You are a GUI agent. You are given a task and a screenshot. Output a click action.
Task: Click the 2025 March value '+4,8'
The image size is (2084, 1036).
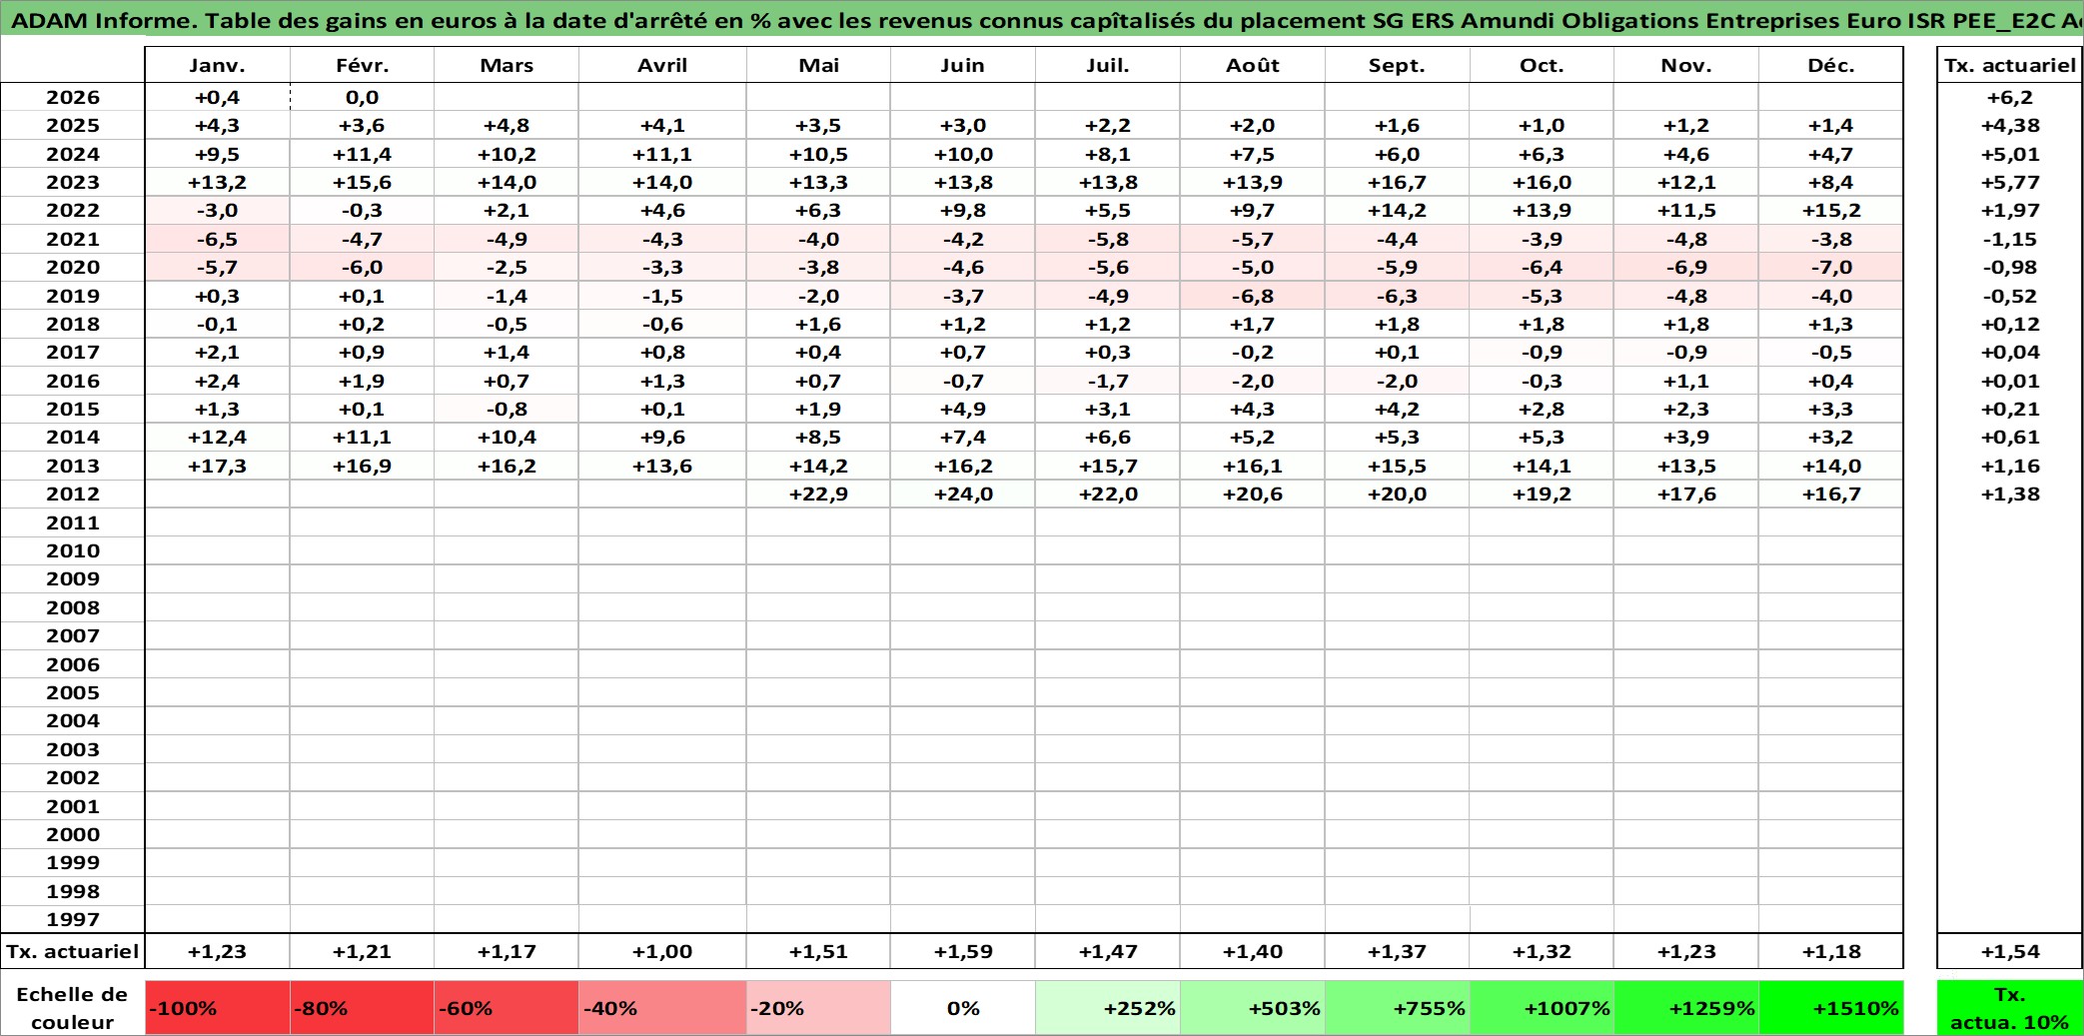tap(507, 125)
